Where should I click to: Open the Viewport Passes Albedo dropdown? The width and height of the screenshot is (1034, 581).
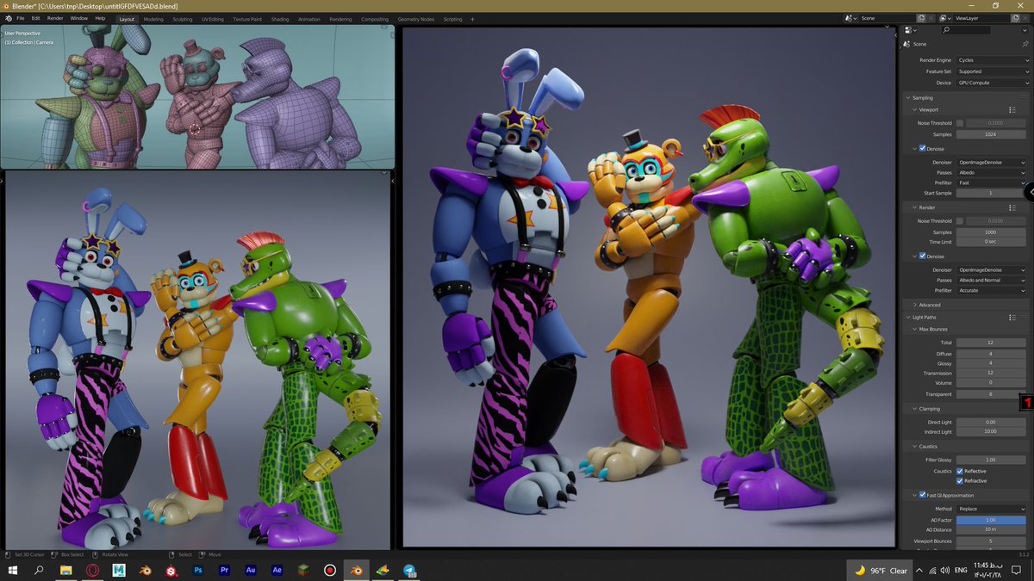[x=990, y=173]
